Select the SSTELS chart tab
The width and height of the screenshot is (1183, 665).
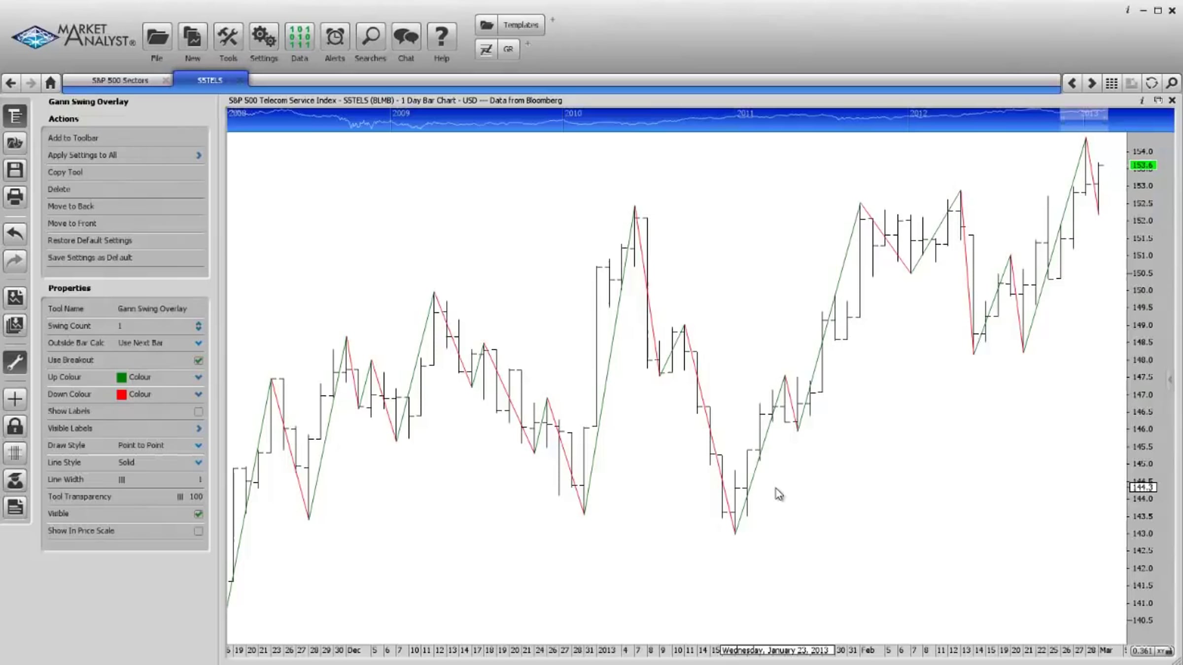coord(209,80)
